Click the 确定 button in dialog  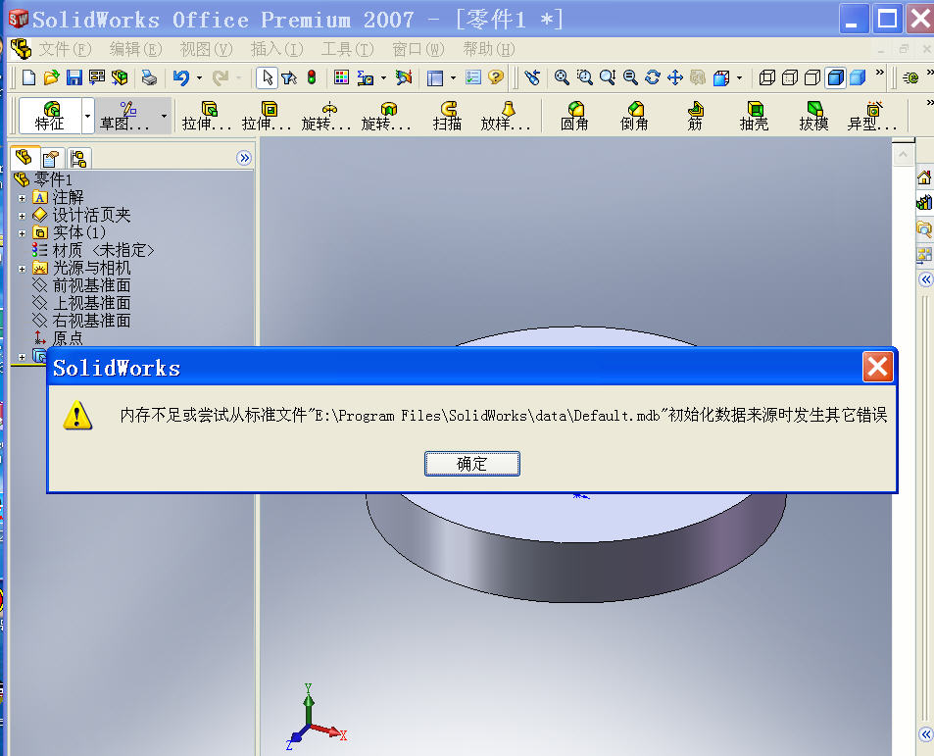(x=471, y=464)
